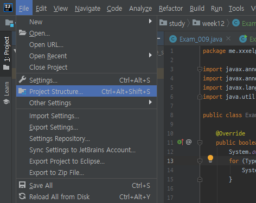Screen dimensions: 256x203
Task: Collapse the import block fold marker on line 3
Action: [200, 69]
